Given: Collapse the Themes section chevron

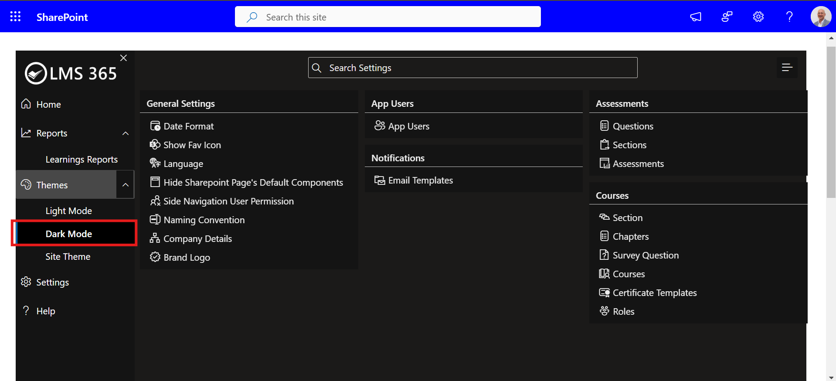Looking at the screenshot, I should [126, 185].
